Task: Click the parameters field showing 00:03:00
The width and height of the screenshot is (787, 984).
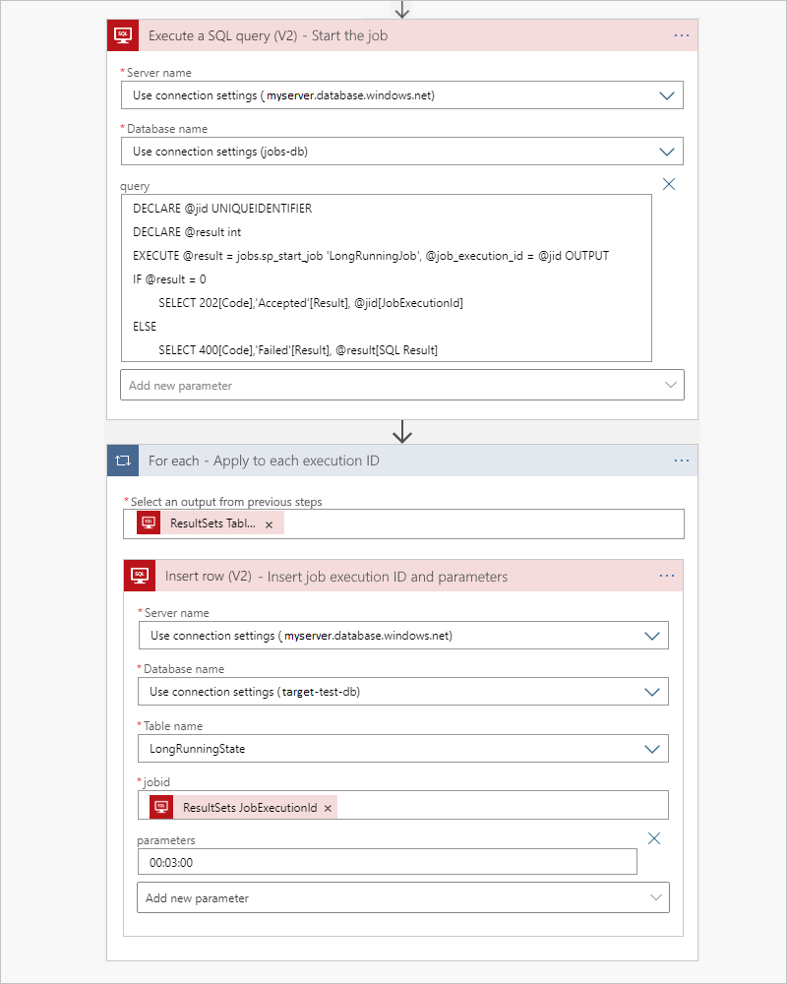Action: (387, 862)
